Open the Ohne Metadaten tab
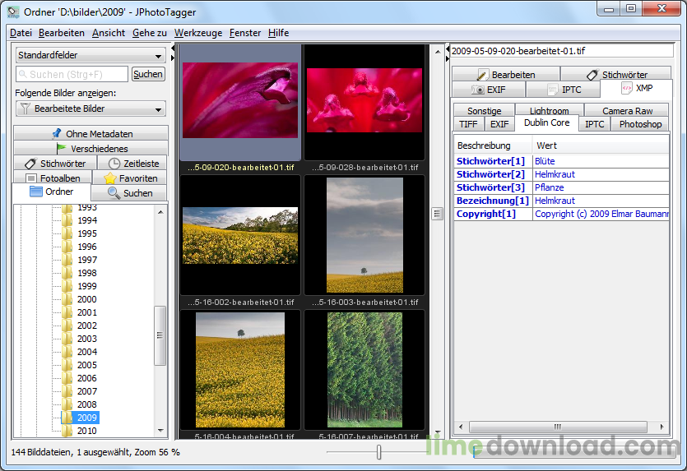This screenshot has width=687, height=471. tap(91, 133)
